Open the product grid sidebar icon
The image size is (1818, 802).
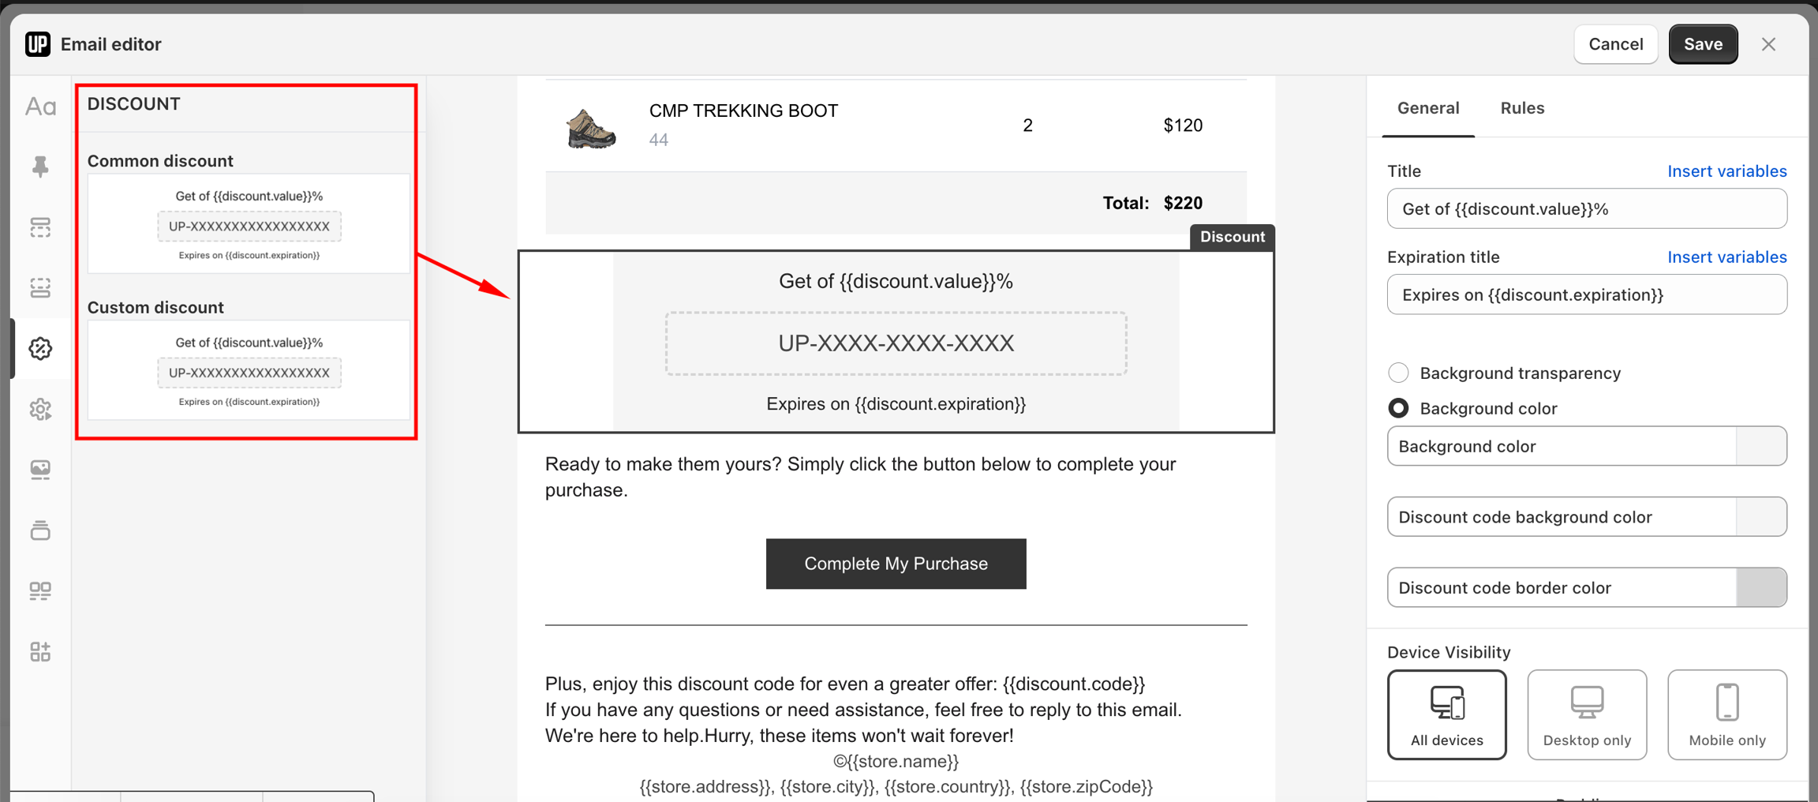[x=40, y=590]
